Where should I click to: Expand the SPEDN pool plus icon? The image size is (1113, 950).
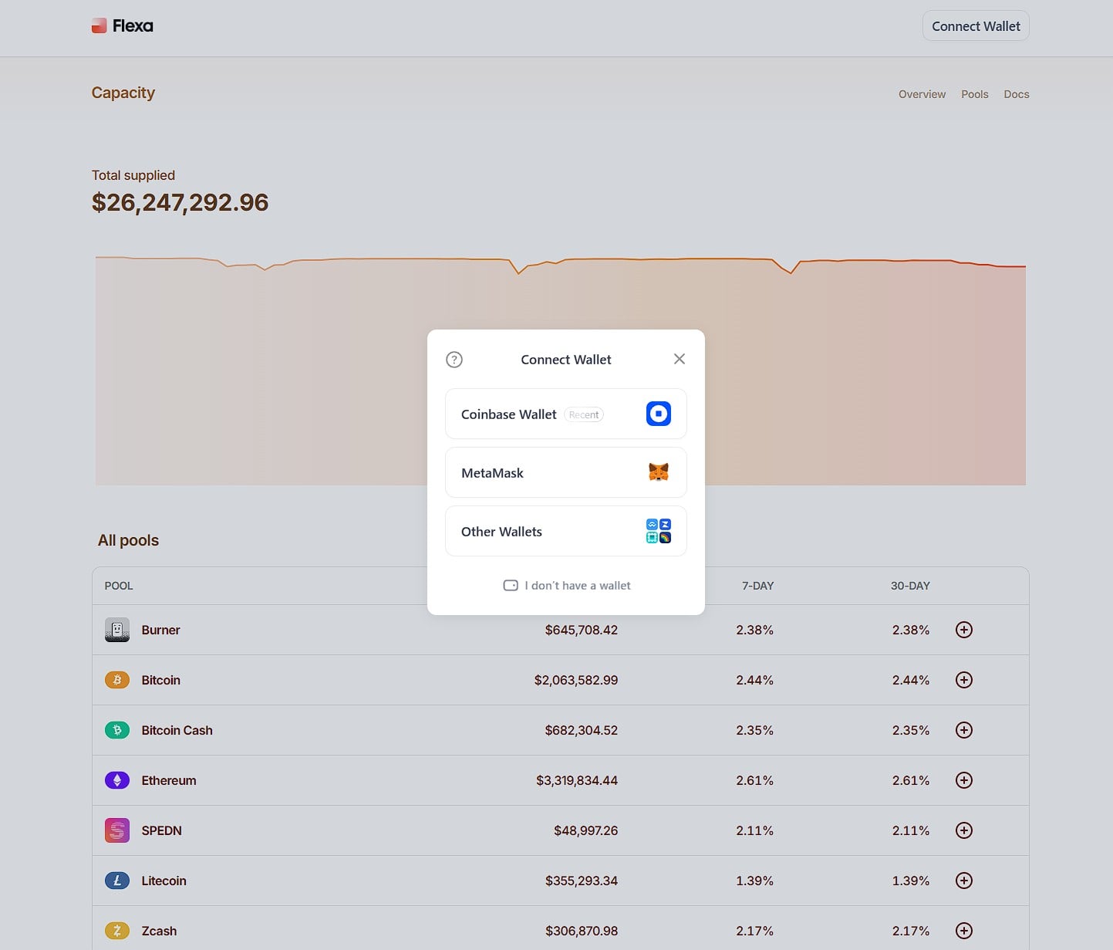point(963,830)
